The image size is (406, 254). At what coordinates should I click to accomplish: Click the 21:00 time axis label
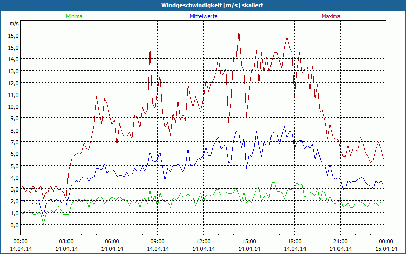click(340, 242)
